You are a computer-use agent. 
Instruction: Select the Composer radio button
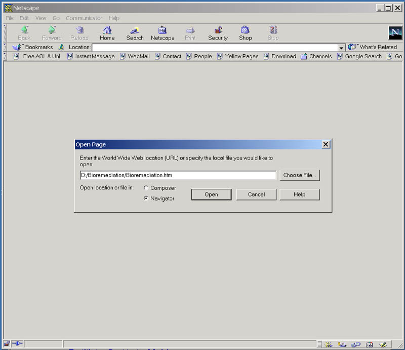pos(146,188)
